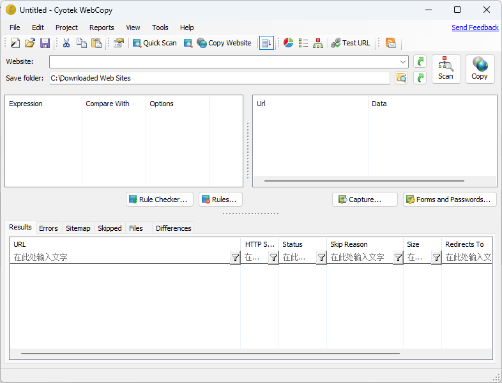This screenshot has width=502, height=383.
Task: Click the New project toolbar icon
Action: tap(15, 43)
